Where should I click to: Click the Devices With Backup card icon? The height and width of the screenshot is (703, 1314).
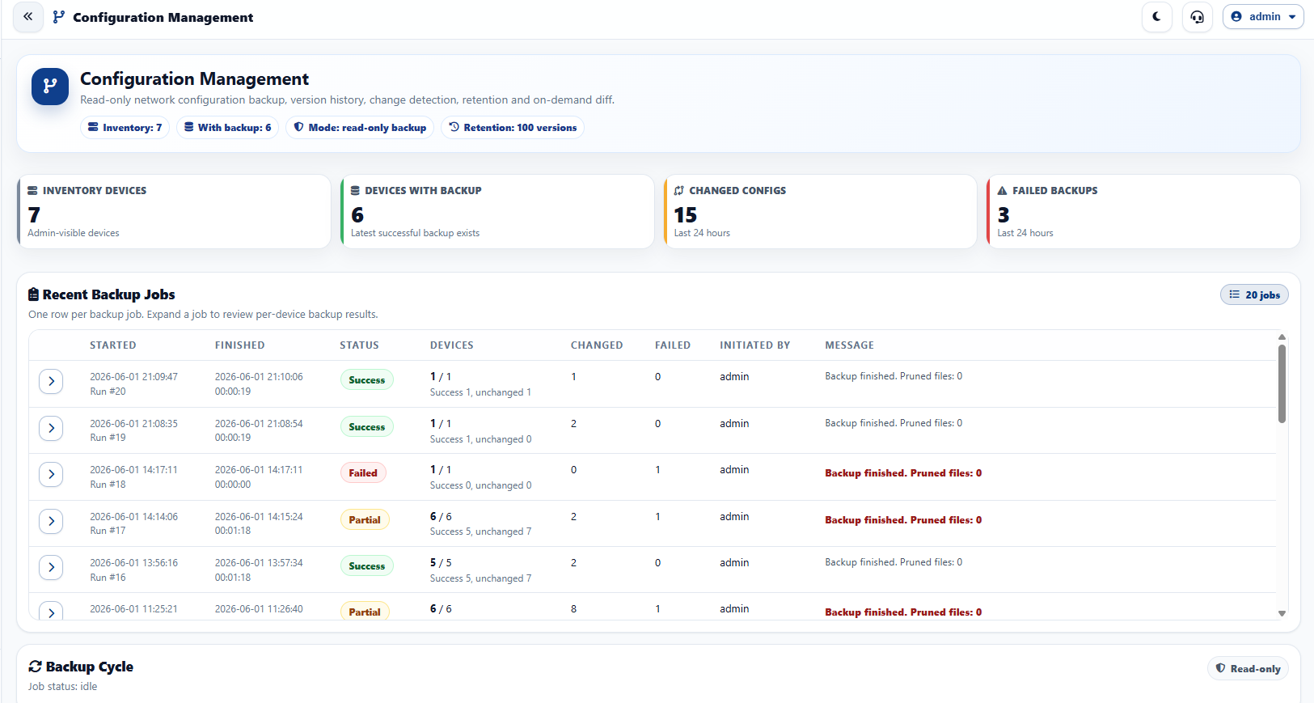(x=355, y=191)
